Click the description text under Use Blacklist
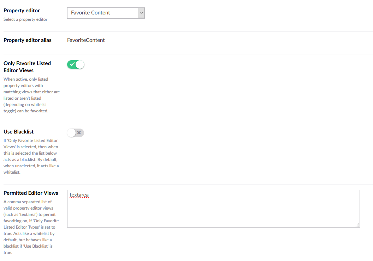Screen dimensions: 373x261 coord(31,156)
